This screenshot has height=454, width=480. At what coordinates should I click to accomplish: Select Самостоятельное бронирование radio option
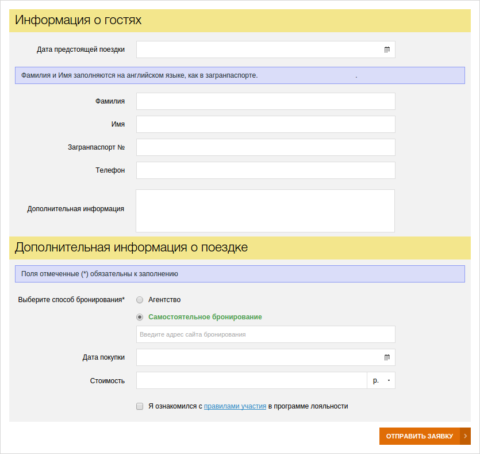tap(140, 317)
